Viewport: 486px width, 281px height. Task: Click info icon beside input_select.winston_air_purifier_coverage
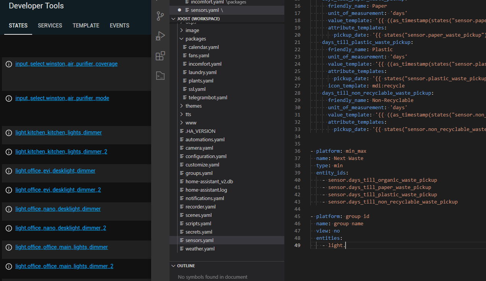8,64
